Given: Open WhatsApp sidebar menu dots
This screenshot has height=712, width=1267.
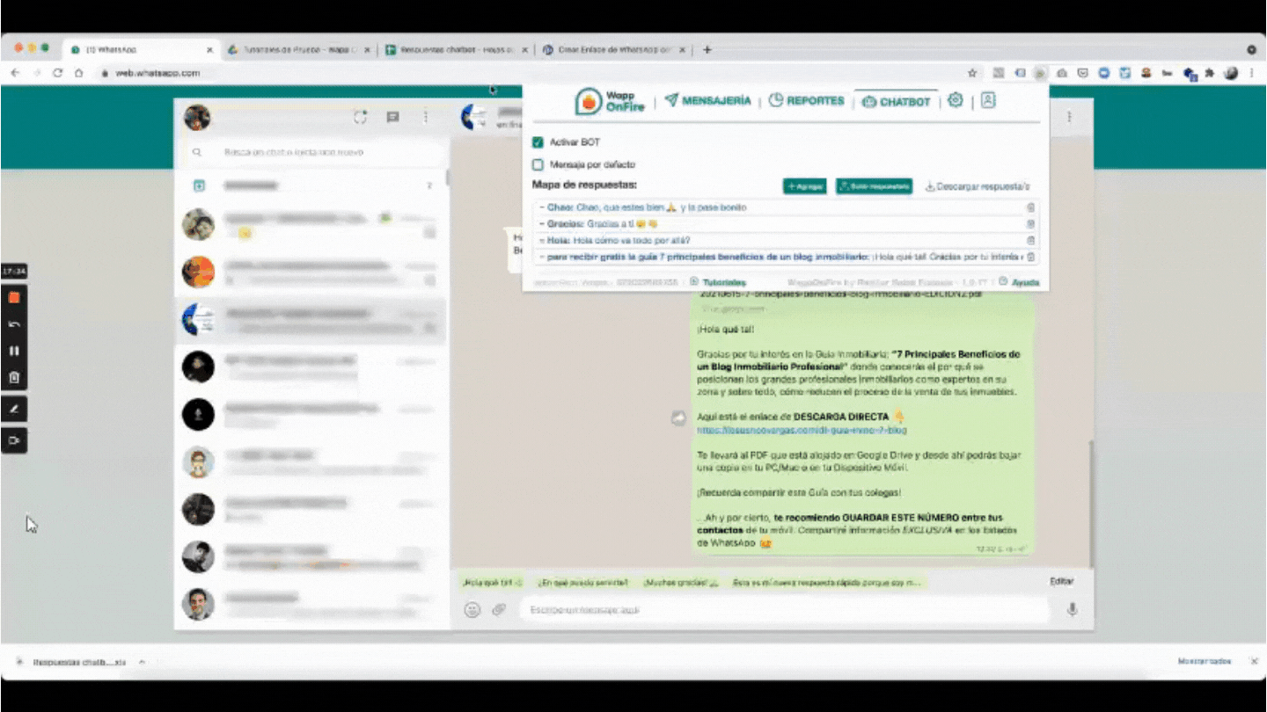Looking at the screenshot, I should [x=426, y=117].
